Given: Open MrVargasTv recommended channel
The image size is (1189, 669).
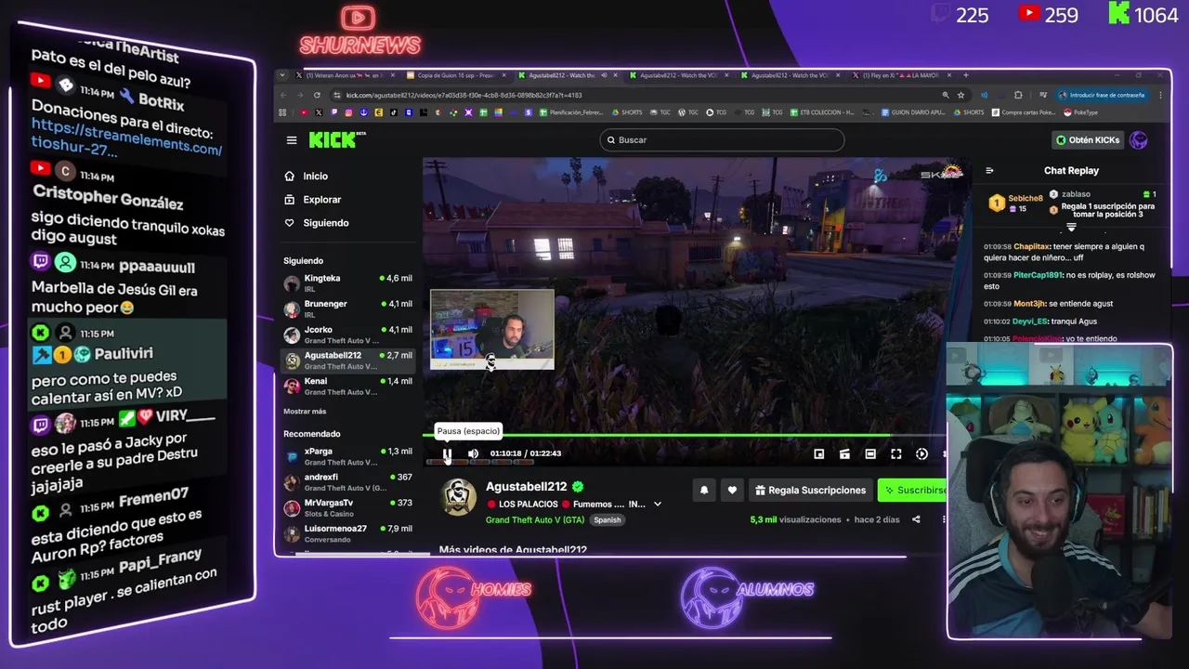Looking at the screenshot, I should pos(347,507).
